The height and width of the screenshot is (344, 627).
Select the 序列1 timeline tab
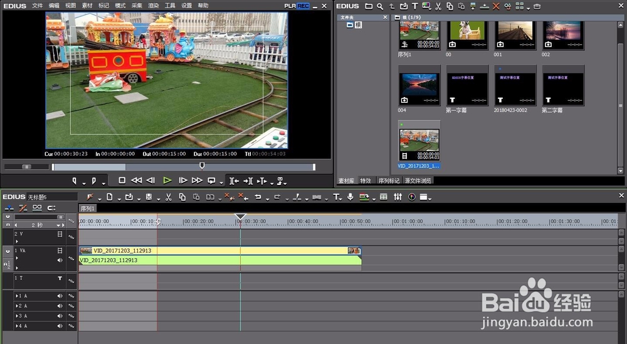point(88,208)
